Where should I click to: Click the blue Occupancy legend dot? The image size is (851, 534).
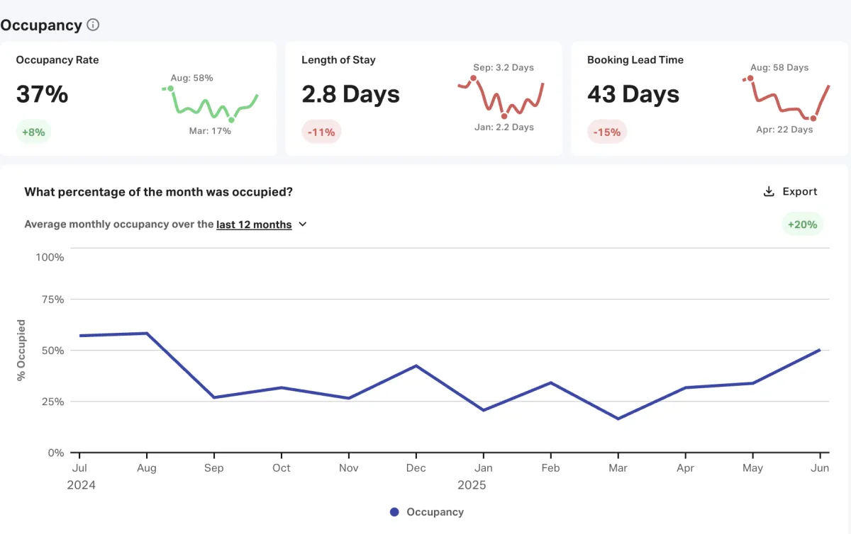click(x=394, y=512)
